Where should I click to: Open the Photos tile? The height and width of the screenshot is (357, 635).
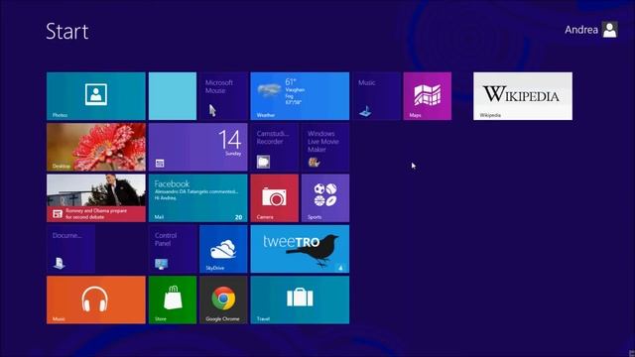96,96
